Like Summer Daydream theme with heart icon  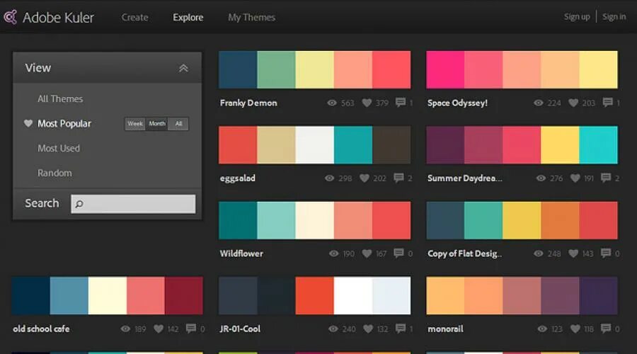575,178
